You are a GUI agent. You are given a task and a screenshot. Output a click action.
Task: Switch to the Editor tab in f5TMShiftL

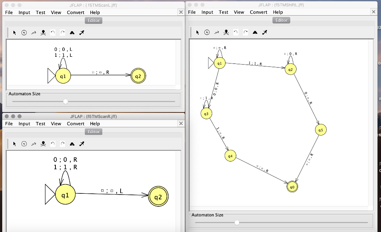(x=281, y=20)
